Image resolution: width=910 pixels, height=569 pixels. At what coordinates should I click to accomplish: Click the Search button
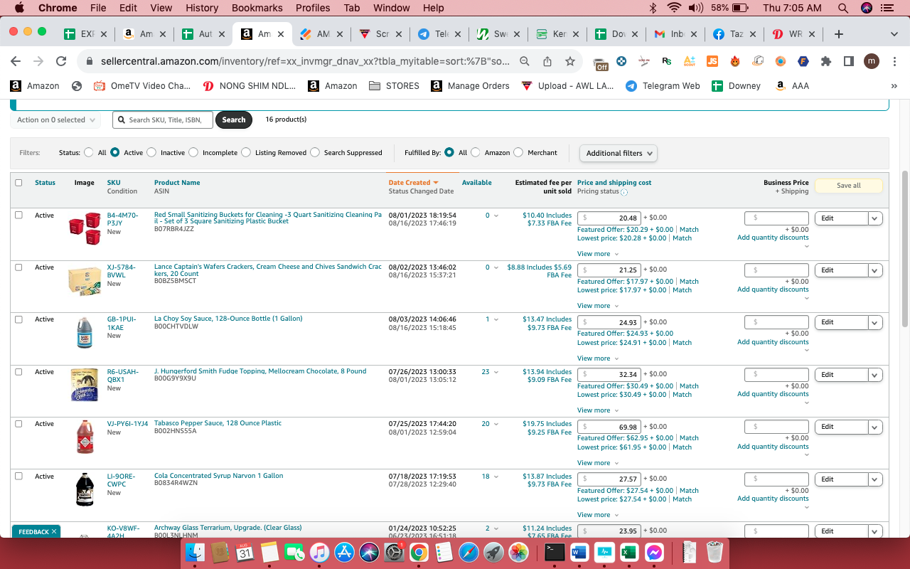tap(234, 120)
